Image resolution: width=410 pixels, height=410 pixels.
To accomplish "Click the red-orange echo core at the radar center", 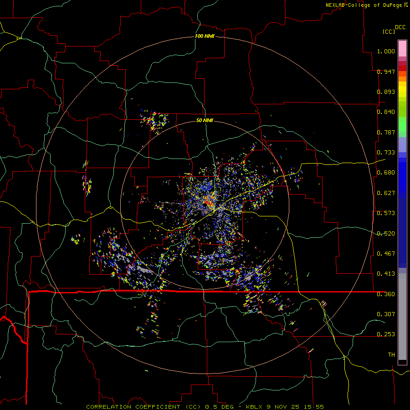I will tap(209, 202).
